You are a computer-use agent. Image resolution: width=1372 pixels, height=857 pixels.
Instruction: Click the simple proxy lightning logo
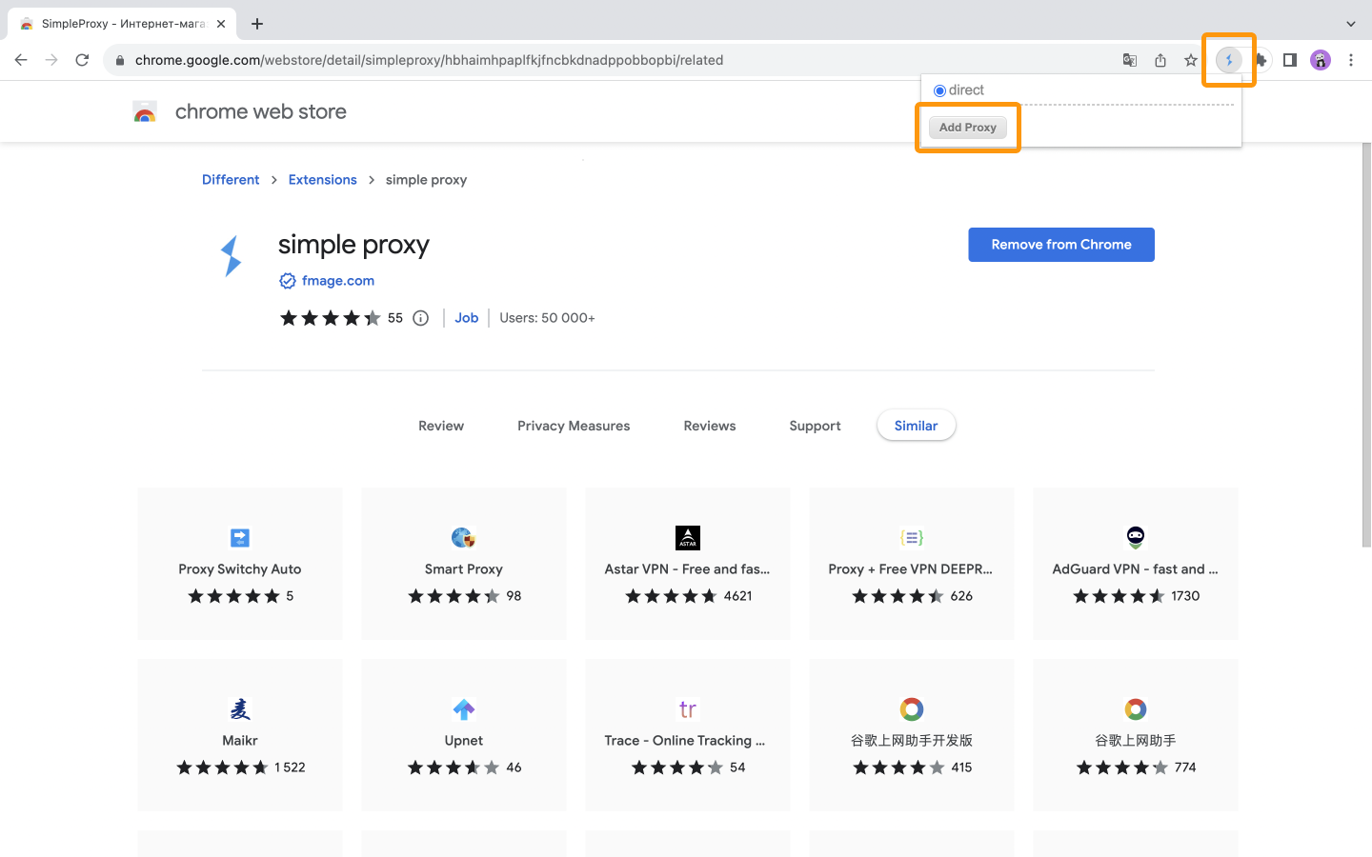click(x=232, y=256)
